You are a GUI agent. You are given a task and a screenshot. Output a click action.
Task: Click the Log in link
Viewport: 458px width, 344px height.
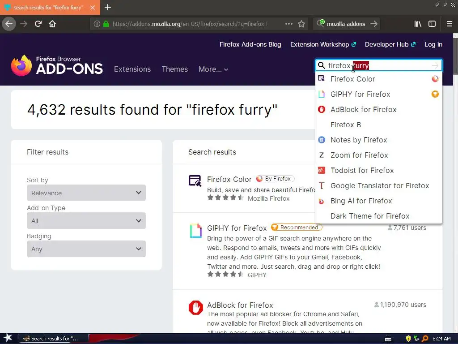point(433,44)
